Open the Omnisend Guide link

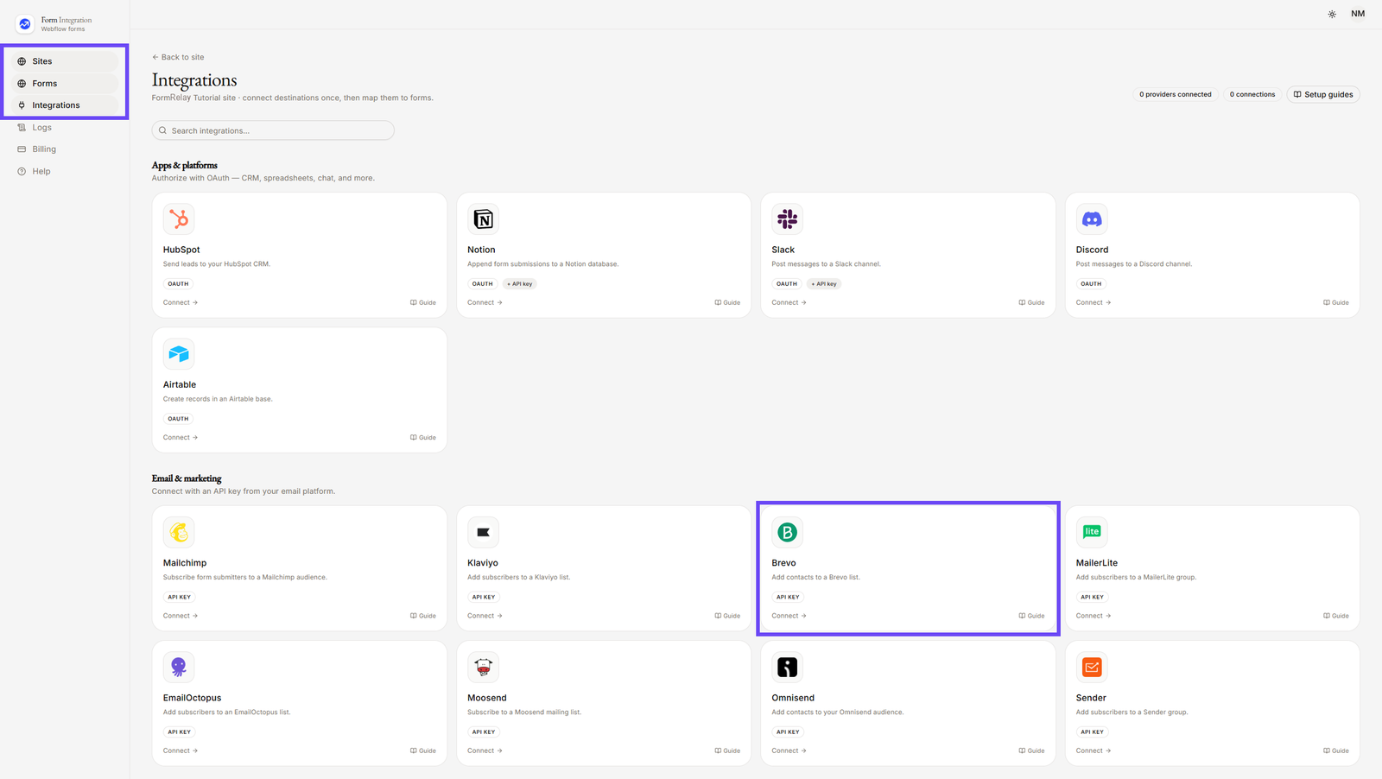pyautogui.click(x=1031, y=750)
